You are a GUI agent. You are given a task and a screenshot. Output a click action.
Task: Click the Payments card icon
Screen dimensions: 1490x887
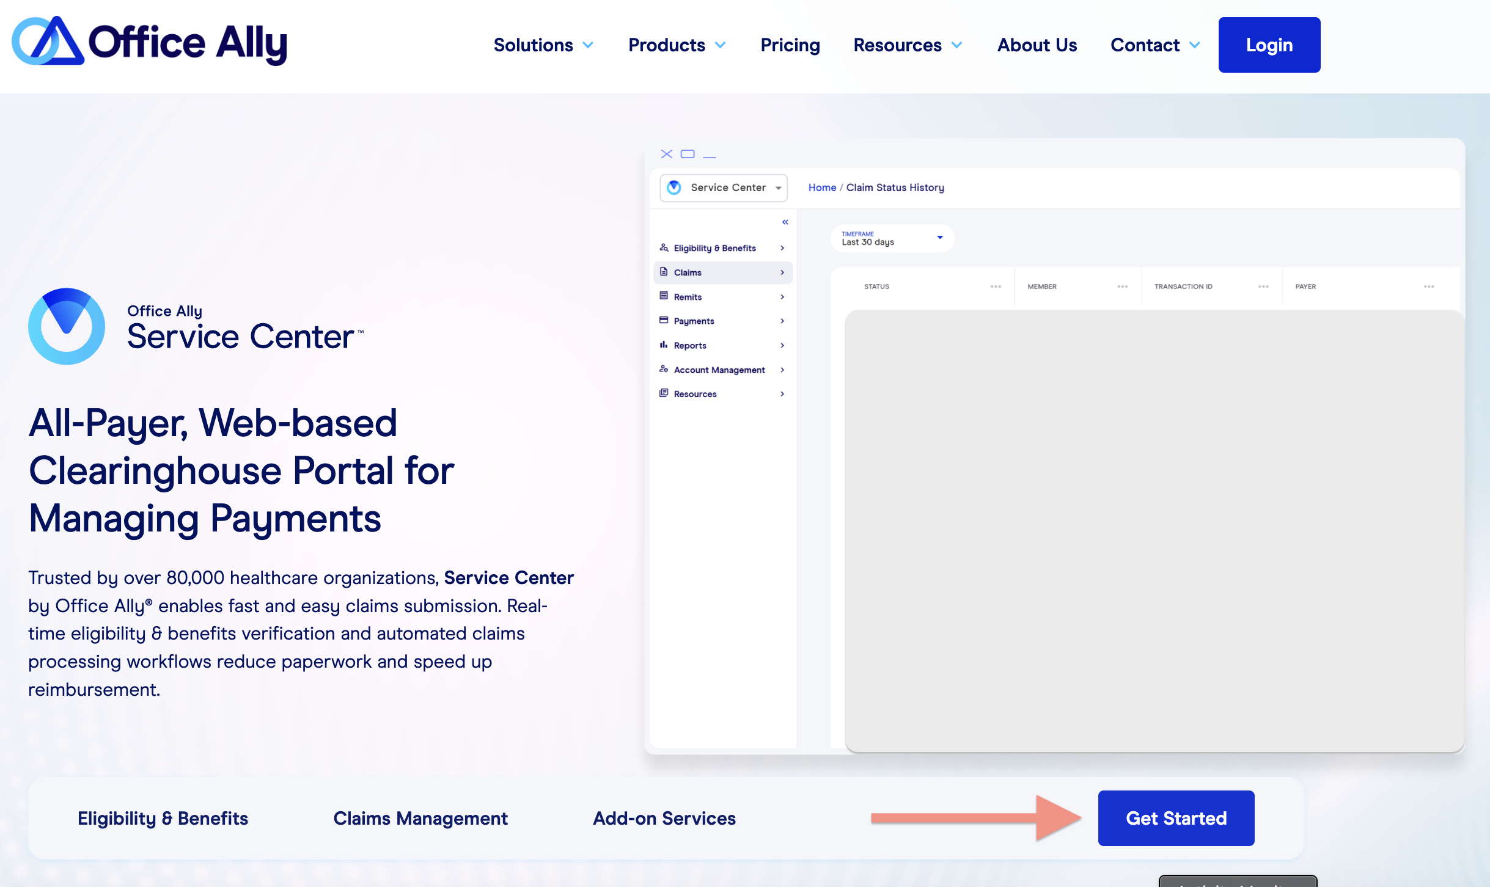click(x=664, y=320)
